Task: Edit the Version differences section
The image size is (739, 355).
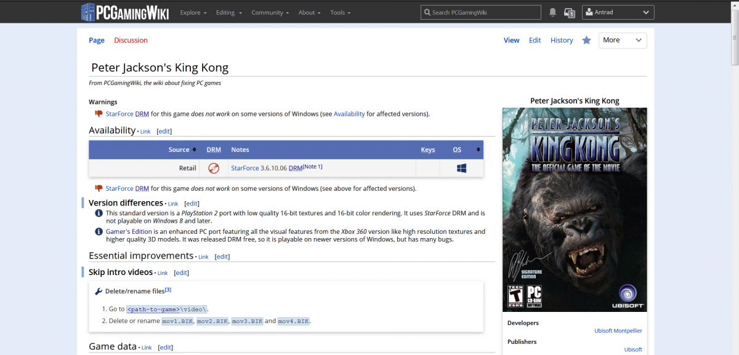Action: 192,204
